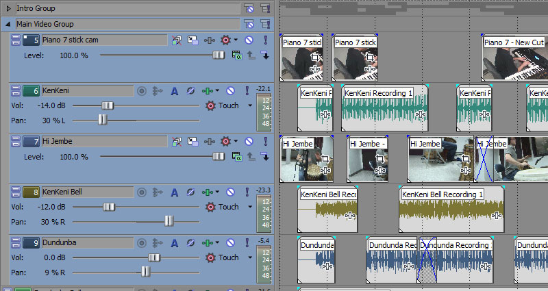Arm the KenKeni Bell track for recording
The width and height of the screenshot is (548, 291).
[x=142, y=192]
